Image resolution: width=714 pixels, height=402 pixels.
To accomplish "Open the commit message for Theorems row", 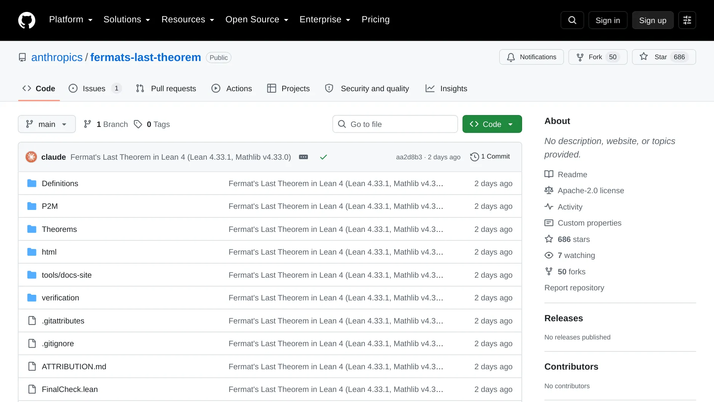I will [336, 229].
